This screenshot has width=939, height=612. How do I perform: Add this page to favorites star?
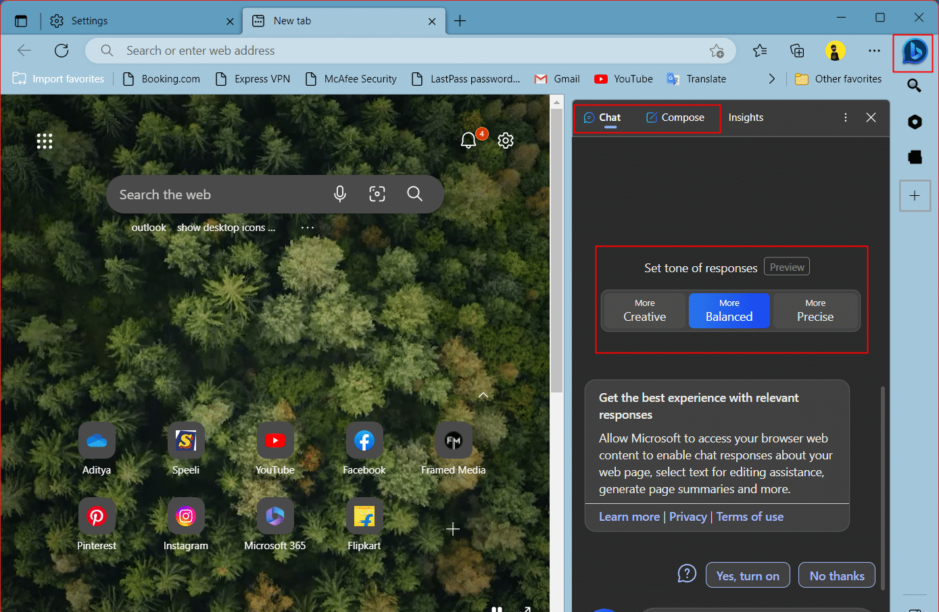pos(717,51)
